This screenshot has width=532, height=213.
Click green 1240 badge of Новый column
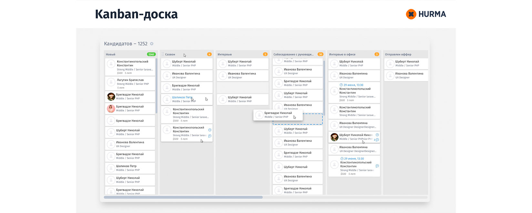click(x=151, y=54)
